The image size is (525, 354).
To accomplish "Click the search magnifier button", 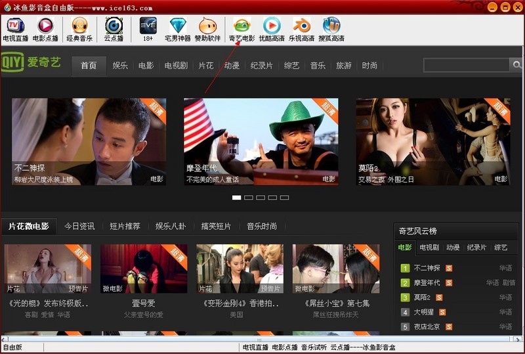I will [x=516, y=65].
